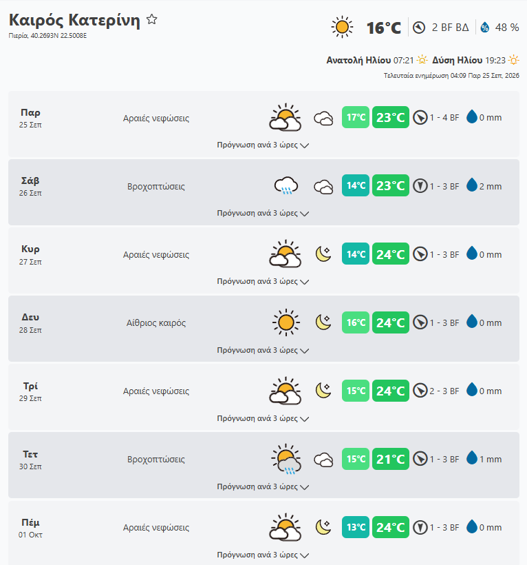Viewport: 527px width, 565px height.
Task: Expand Πρόγνωση ανά 3 ώρες for Δευ 28 Σεπ
Action: [x=263, y=350]
